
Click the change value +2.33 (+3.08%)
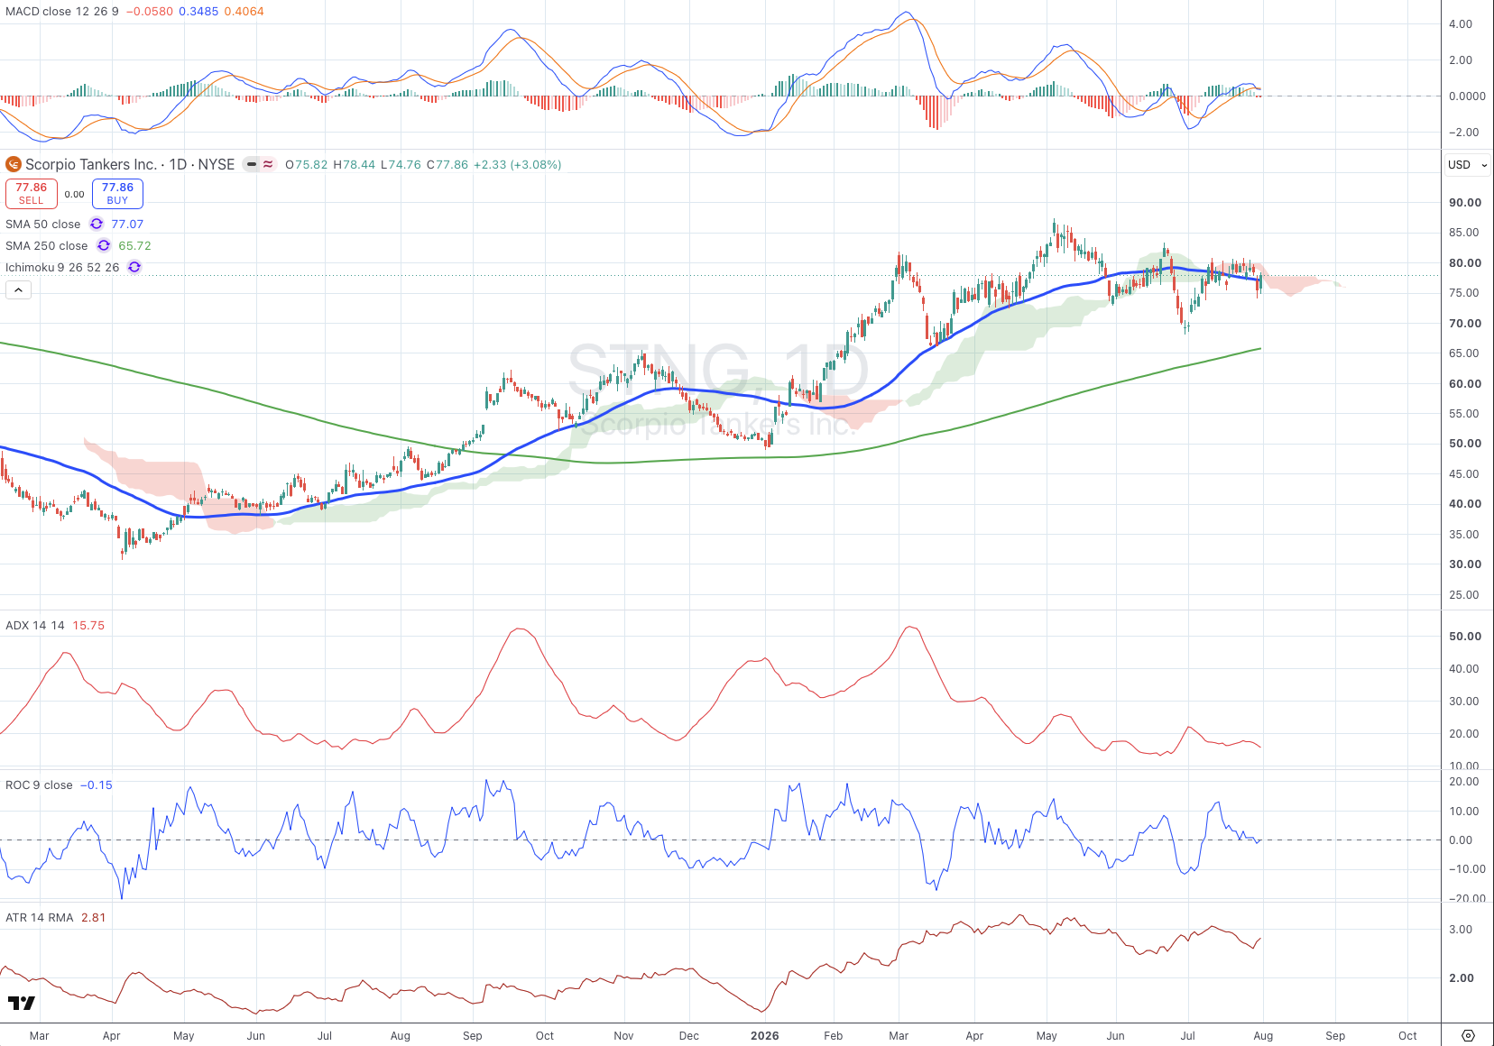(517, 164)
